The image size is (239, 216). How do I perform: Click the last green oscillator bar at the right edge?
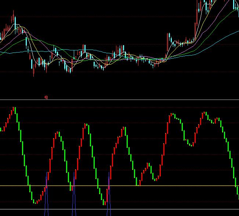(238, 193)
